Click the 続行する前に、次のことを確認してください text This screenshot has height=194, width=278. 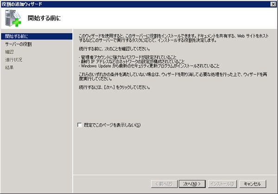pyautogui.click(x=114, y=49)
